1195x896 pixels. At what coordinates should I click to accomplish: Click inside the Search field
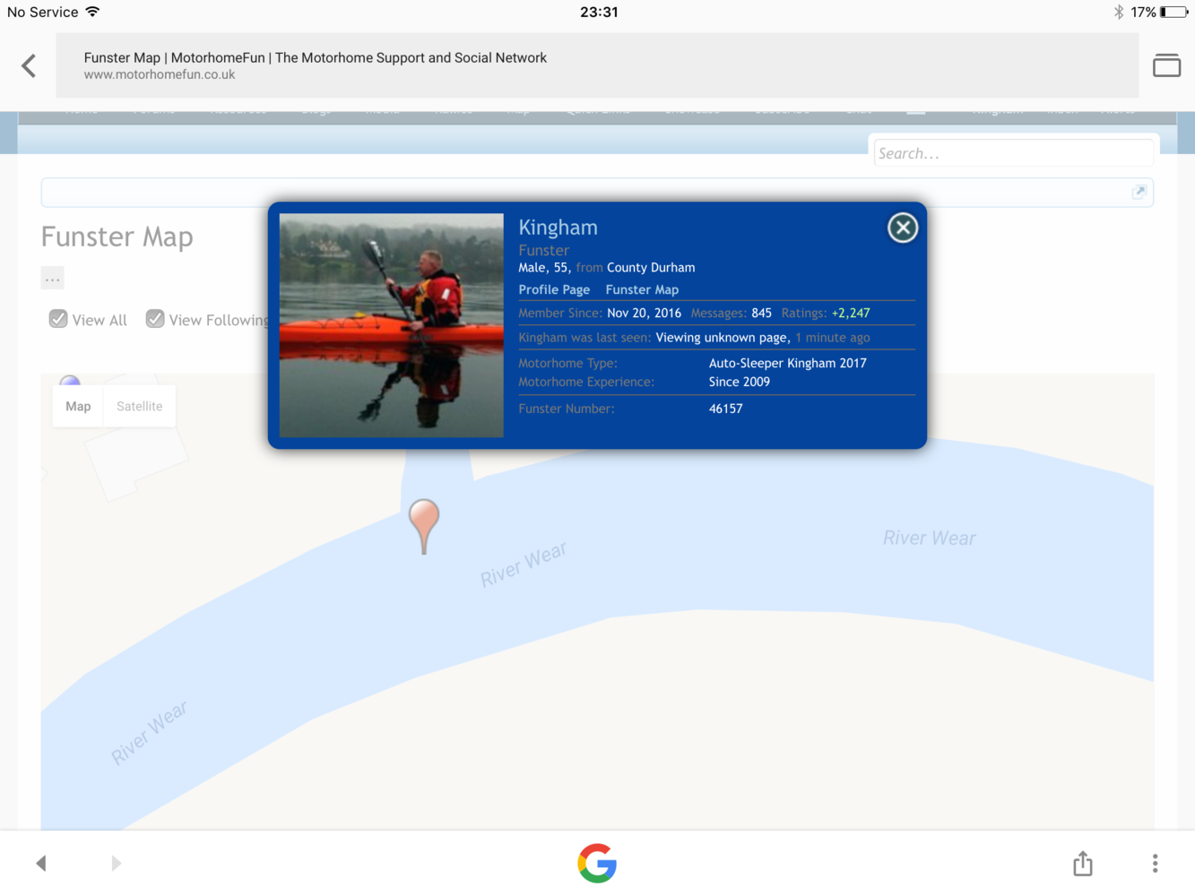[x=1013, y=153]
